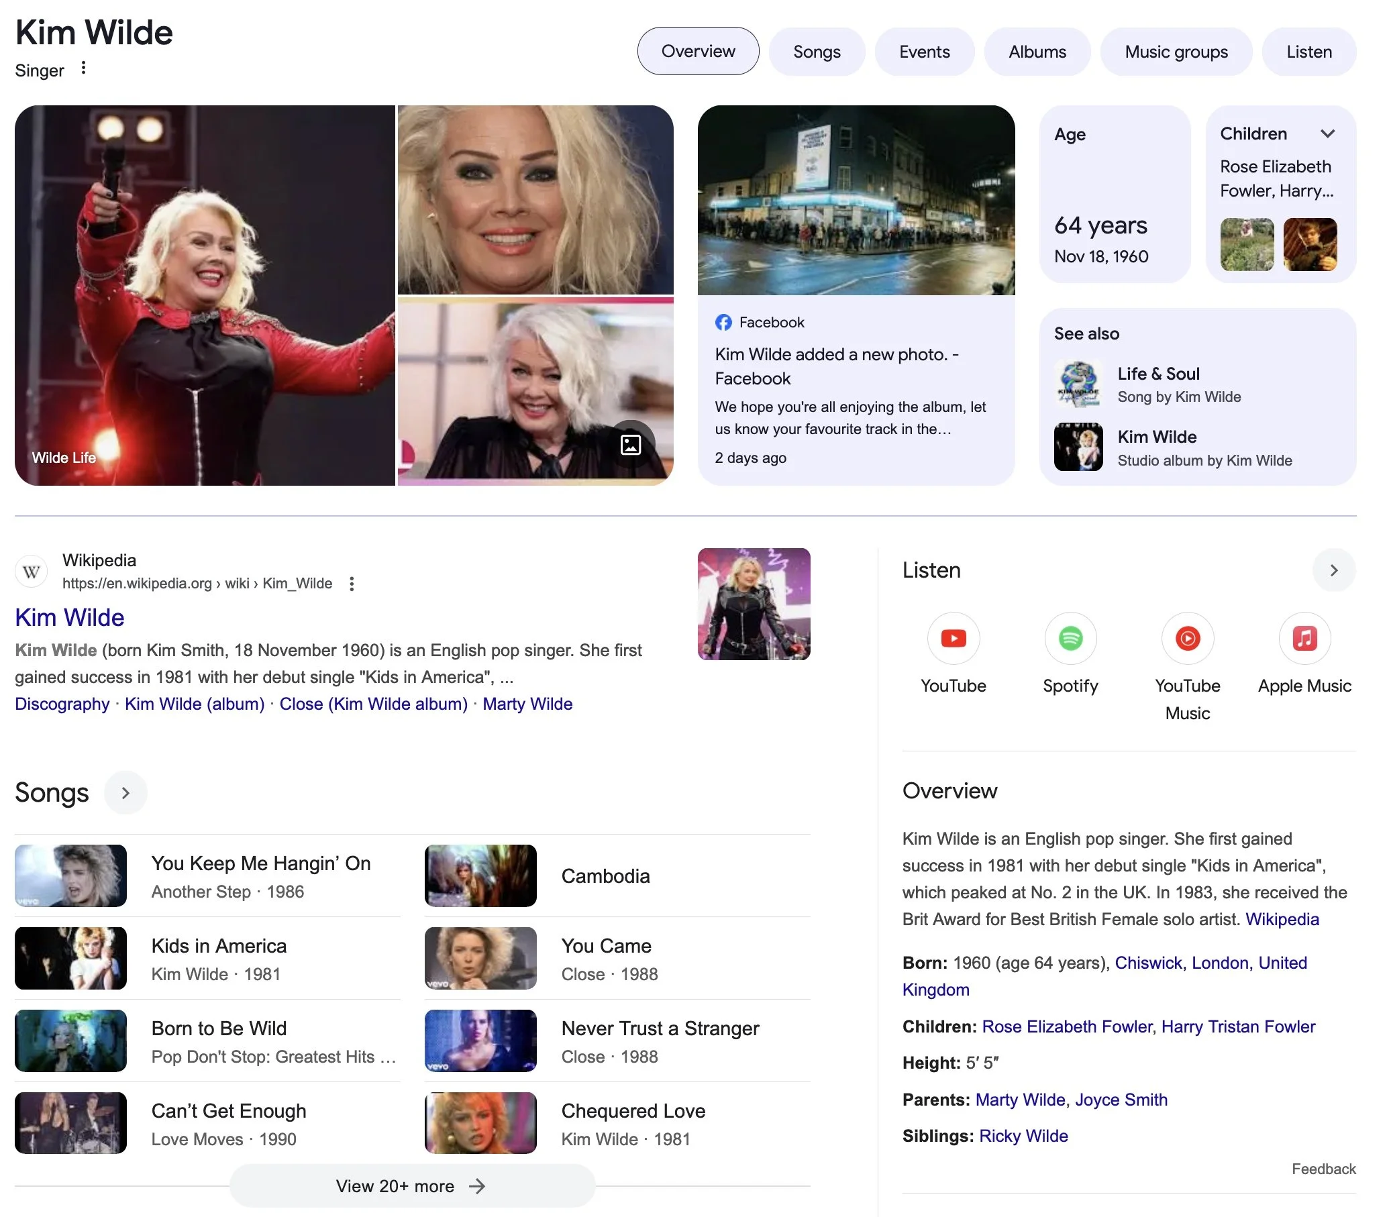The height and width of the screenshot is (1217, 1389).
Task: Switch to the Music groups tab
Action: [1176, 52]
